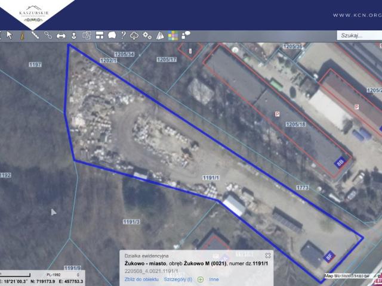This screenshot has width=382, height=286.
Task: Open the color grid palette
Action: coord(172,35)
